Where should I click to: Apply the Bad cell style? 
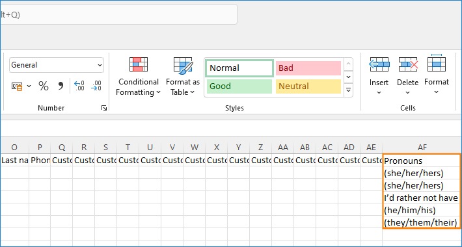(x=308, y=68)
